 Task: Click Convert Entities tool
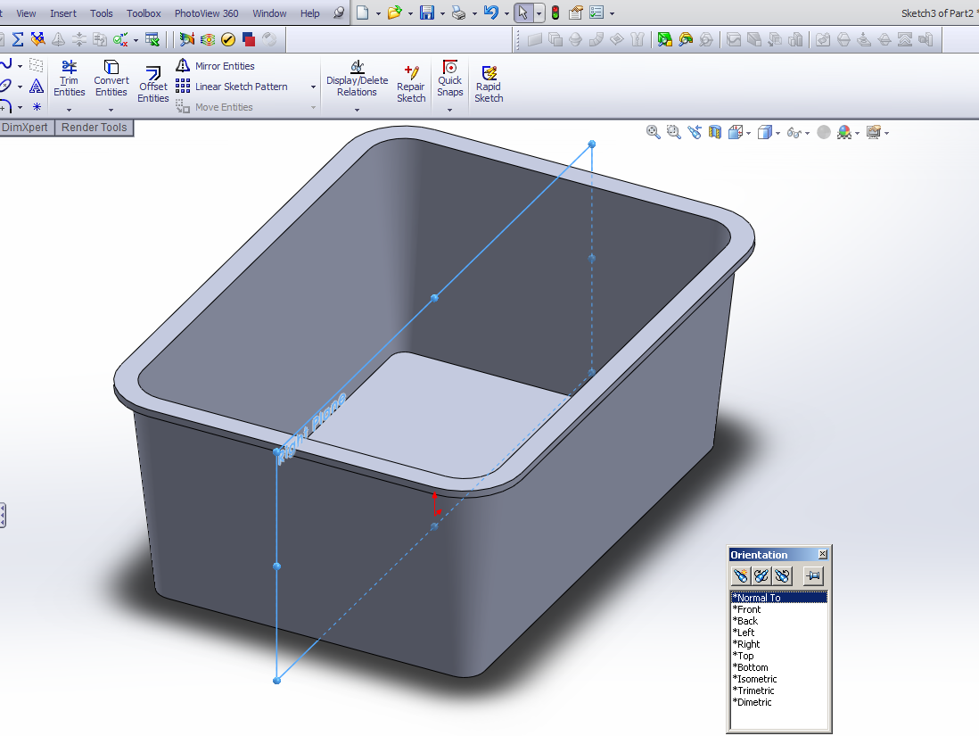(x=111, y=79)
